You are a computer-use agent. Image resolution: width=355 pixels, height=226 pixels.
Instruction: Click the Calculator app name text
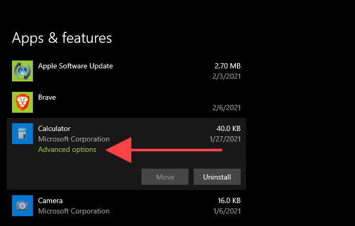coord(54,128)
